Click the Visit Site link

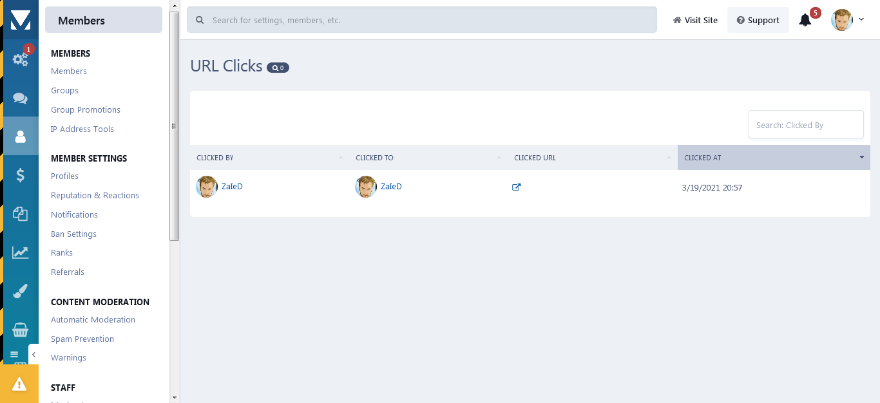pos(695,20)
